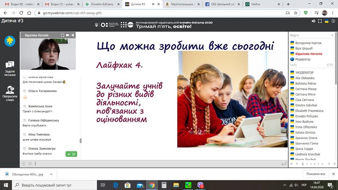
Task: Go to page 2 of participants list
Action: click(x=302, y=164)
